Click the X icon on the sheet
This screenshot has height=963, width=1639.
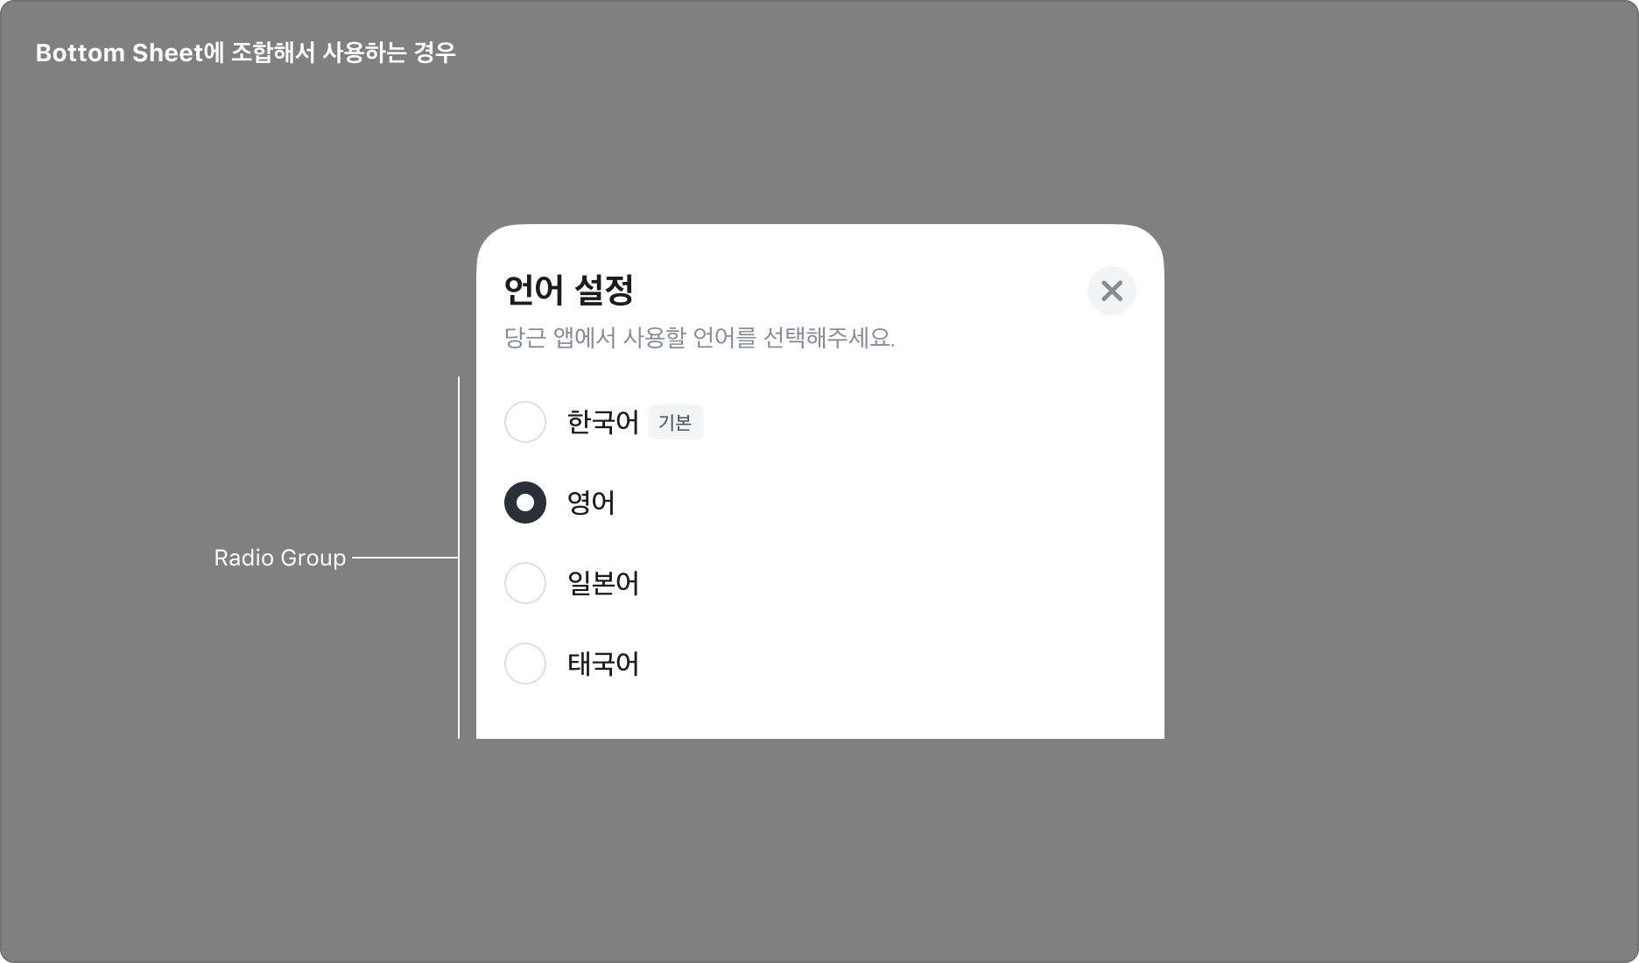(x=1112, y=291)
